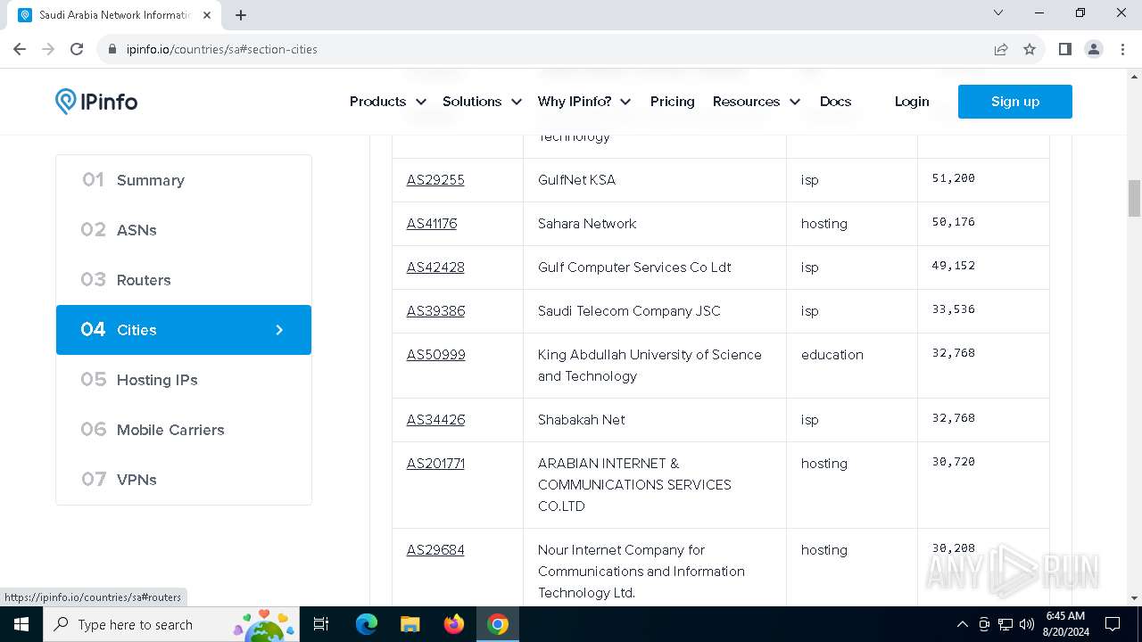Open AS29684 link

tap(435, 550)
